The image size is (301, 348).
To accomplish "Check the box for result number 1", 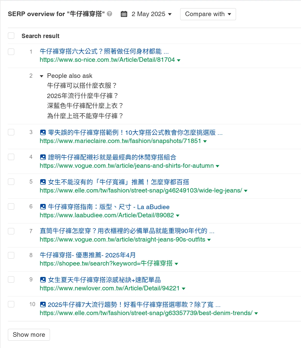I will pyautogui.click(x=11, y=52).
